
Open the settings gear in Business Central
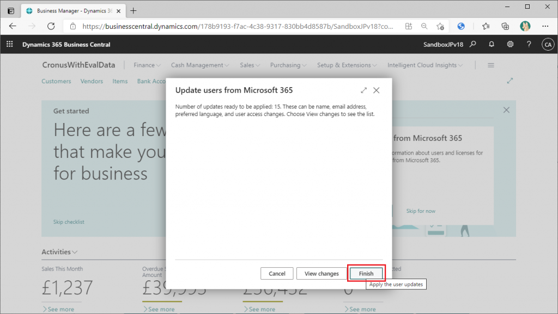[510, 44]
